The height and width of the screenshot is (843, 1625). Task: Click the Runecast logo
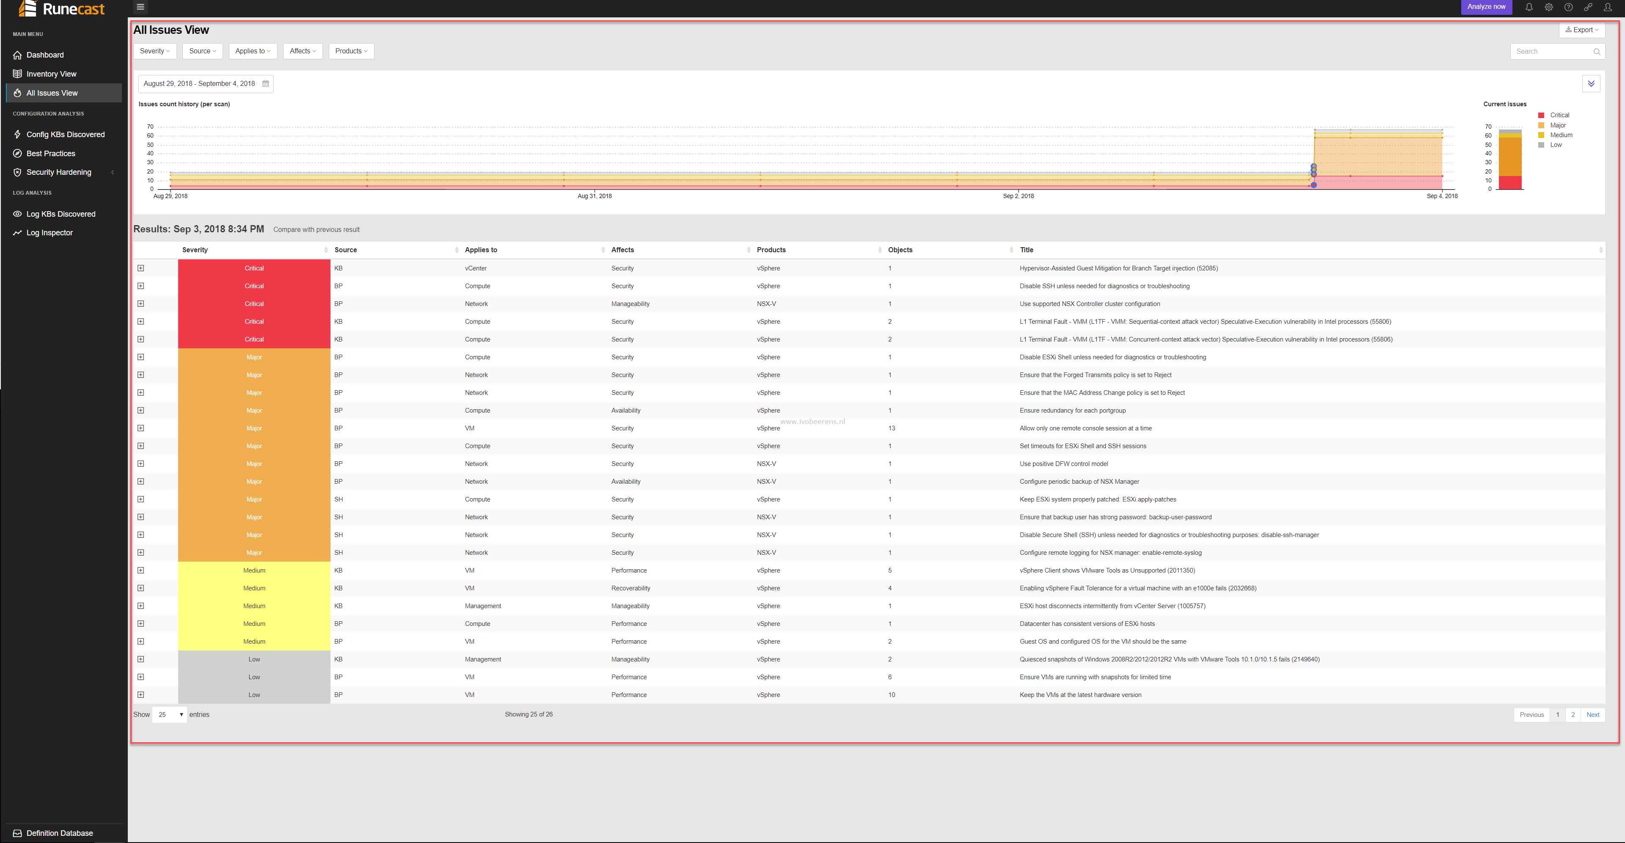click(x=62, y=8)
